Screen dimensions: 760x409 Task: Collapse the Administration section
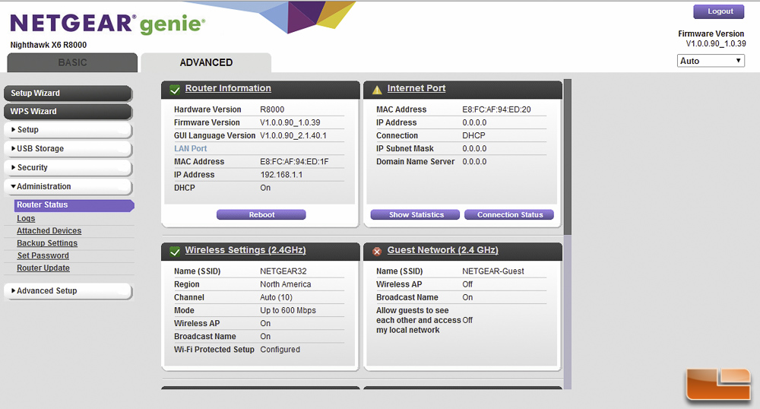click(x=68, y=186)
